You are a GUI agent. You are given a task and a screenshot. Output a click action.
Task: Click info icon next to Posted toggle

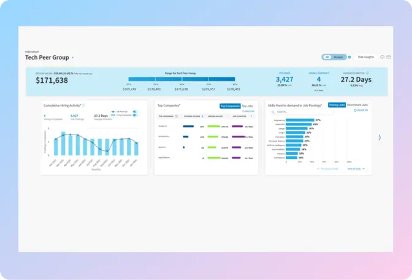coord(349,57)
